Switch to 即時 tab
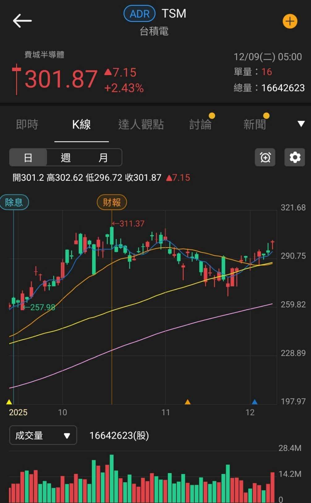This screenshot has height=503, width=311. (27, 125)
